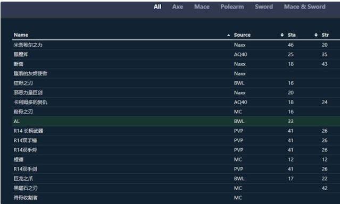The width and height of the screenshot is (340, 204).
Task: Select the 卡利姆多的复仇 item name
Action: click(30, 102)
